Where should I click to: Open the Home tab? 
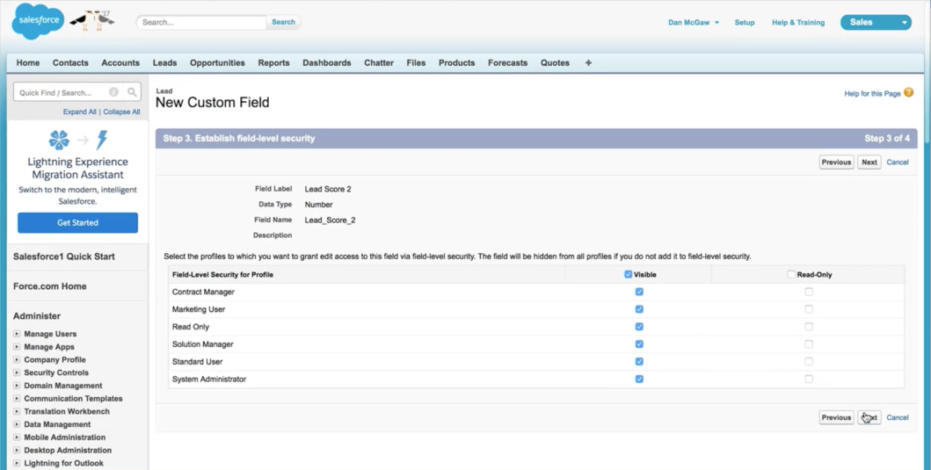(28, 62)
